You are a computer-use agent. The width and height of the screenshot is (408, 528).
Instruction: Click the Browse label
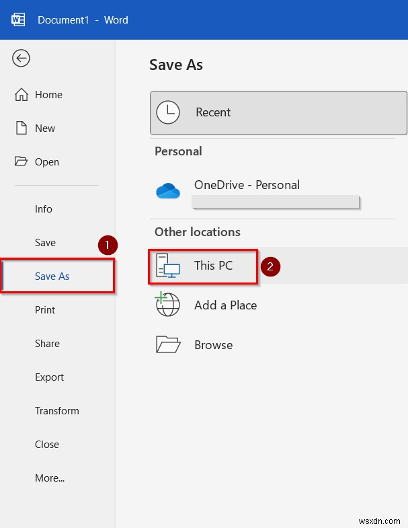tap(214, 345)
